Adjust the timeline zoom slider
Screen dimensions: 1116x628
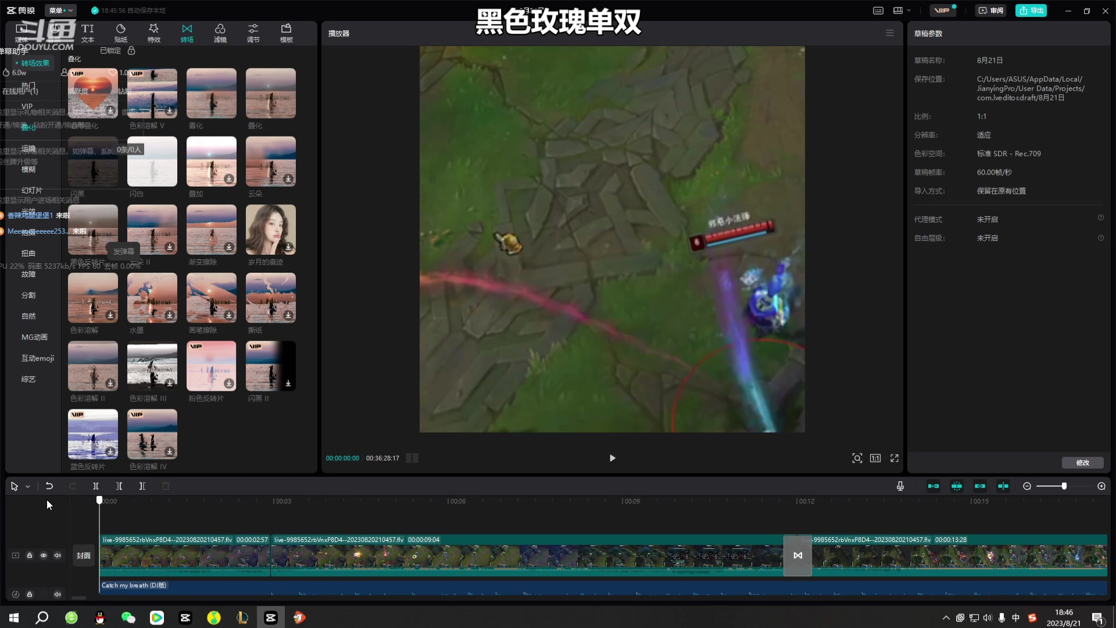click(1064, 486)
